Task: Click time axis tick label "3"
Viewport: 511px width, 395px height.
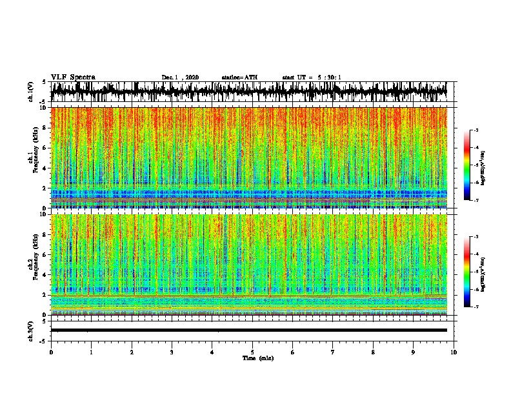Action: (x=172, y=352)
